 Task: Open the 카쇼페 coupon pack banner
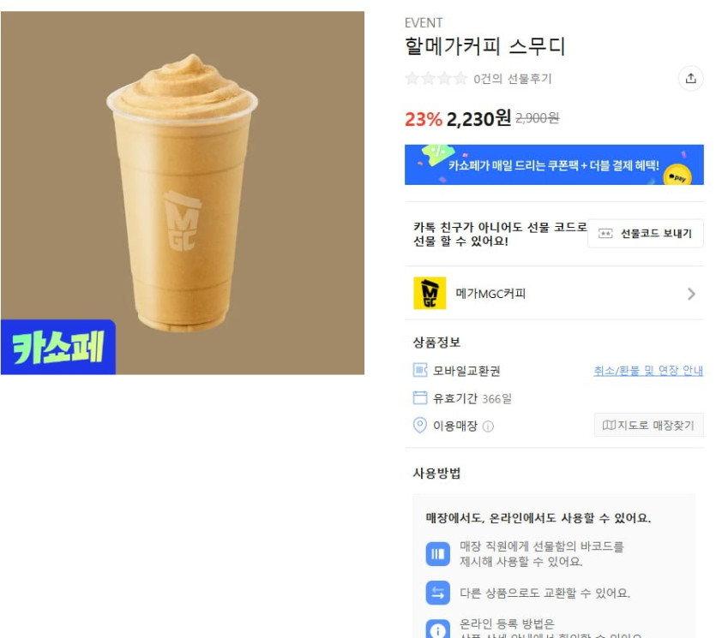coord(554,164)
